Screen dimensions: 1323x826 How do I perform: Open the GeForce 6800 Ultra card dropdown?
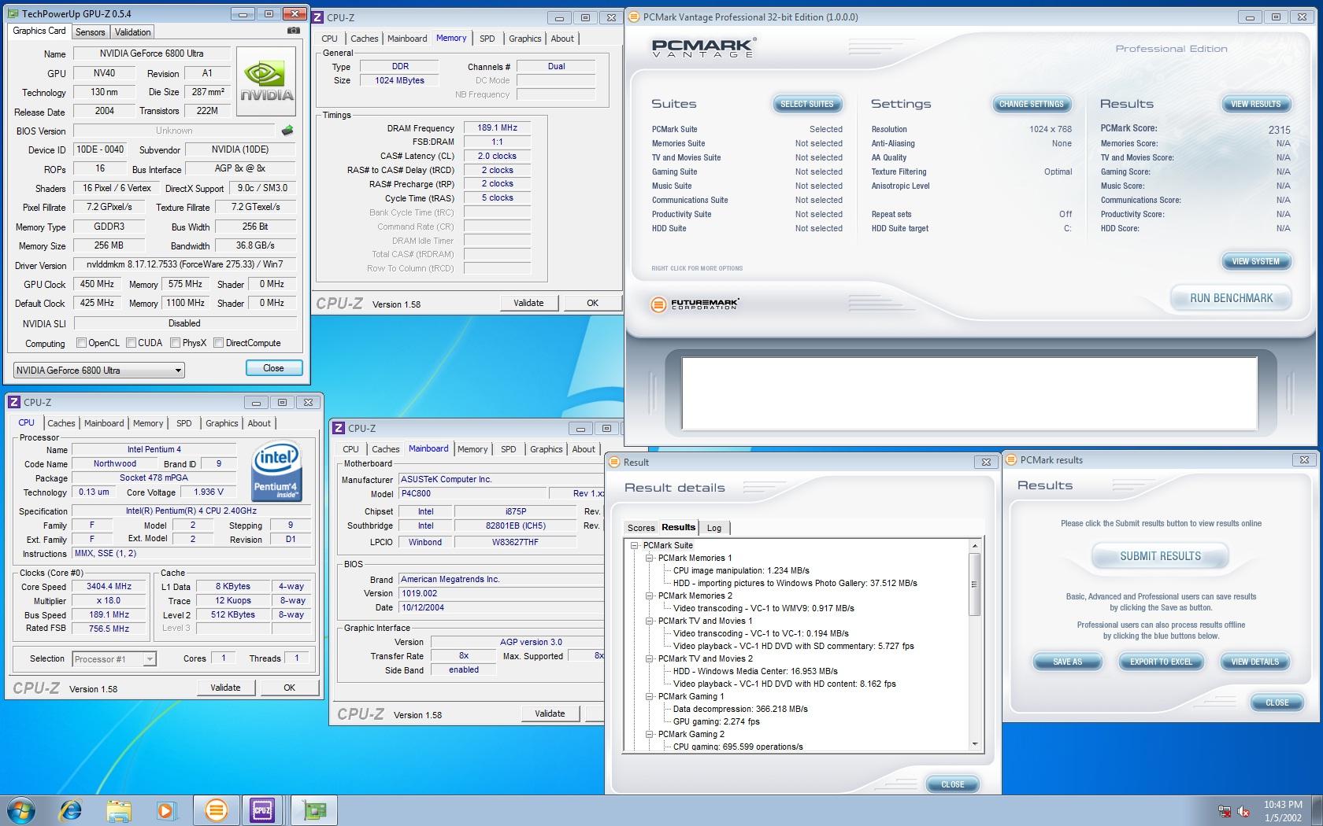[99, 370]
